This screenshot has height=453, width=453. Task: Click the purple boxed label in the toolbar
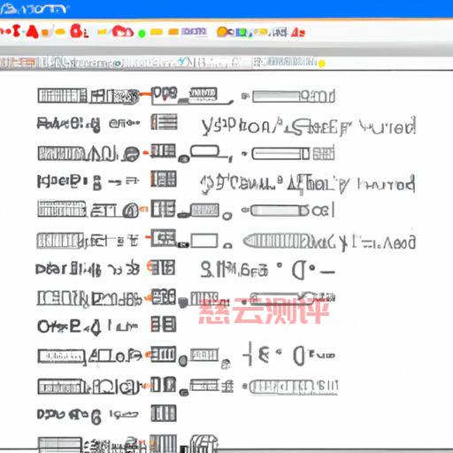[194, 31]
